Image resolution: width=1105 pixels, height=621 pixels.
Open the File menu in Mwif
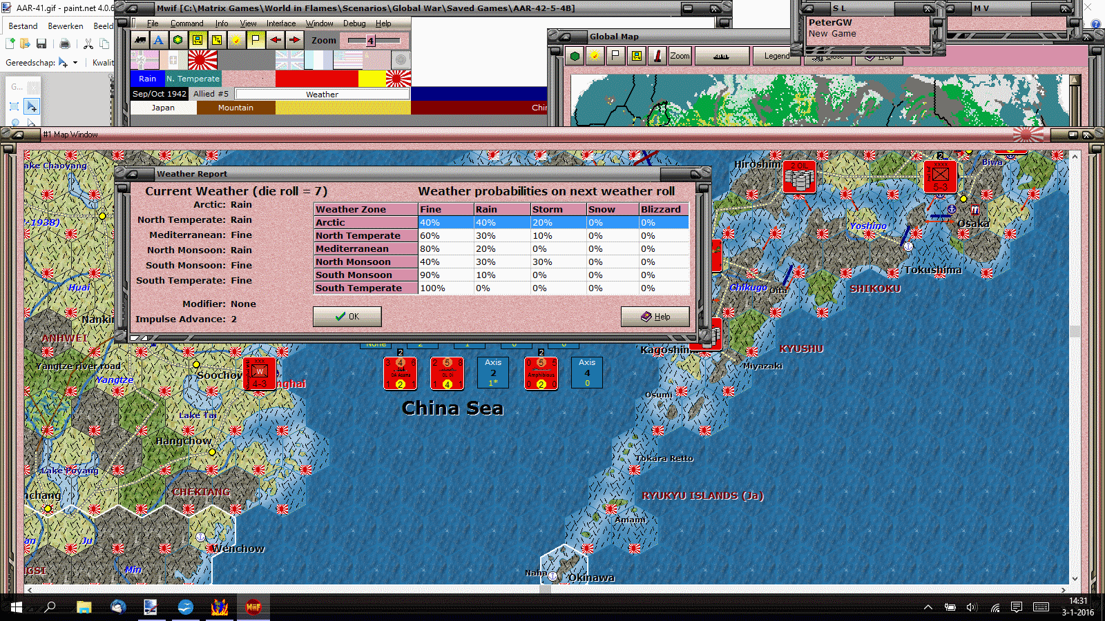coord(153,23)
